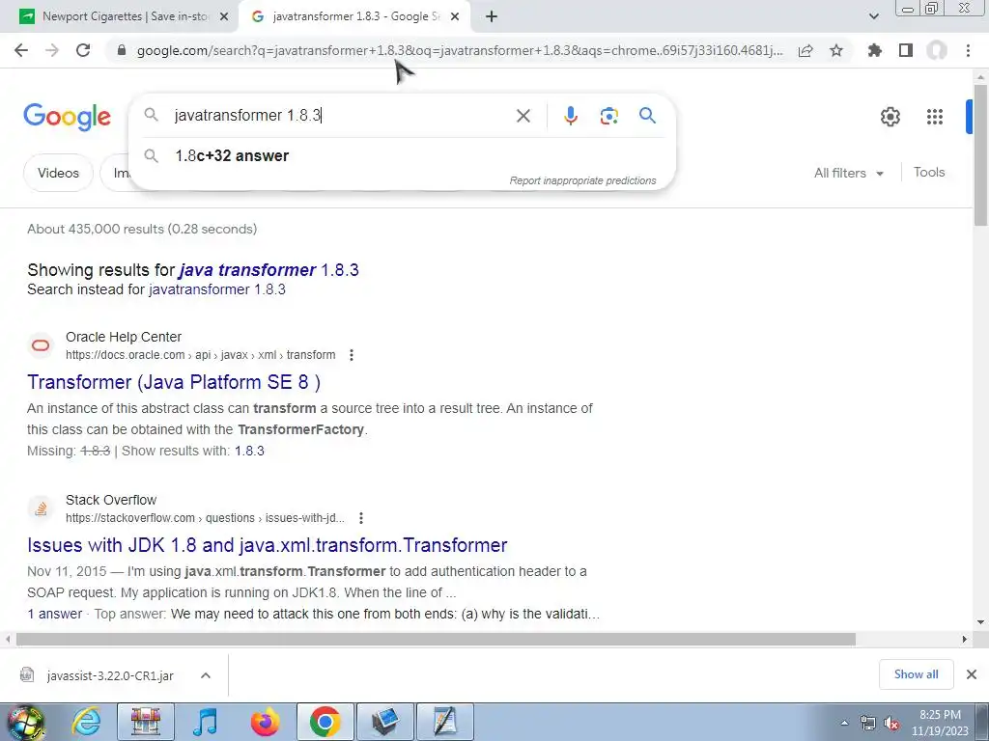989x741 pixels.
Task: Click Show all downloads button
Action: tap(916, 674)
